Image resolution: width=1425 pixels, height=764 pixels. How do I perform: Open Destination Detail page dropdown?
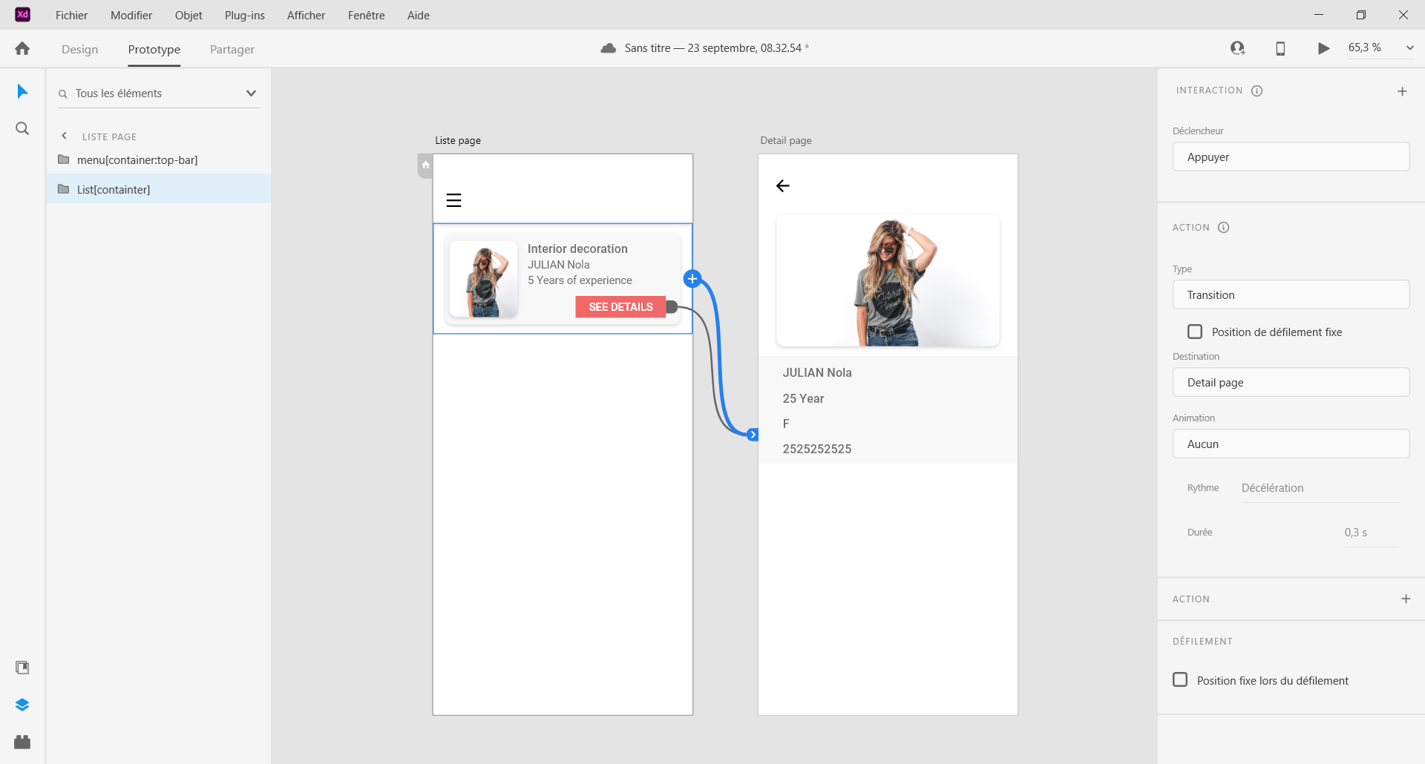tap(1291, 382)
